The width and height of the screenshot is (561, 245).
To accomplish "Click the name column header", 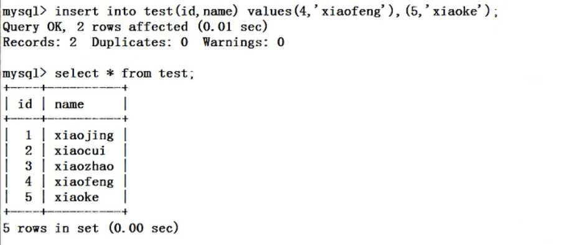I will click(x=69, y=104).
